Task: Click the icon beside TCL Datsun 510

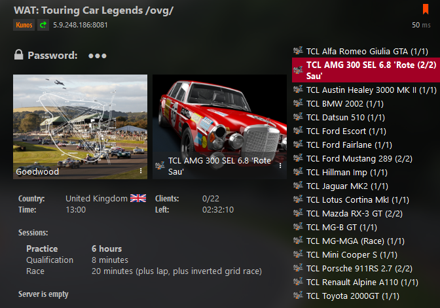Action: [x=298, y=117]
